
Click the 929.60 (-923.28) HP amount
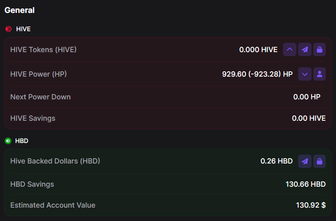click(257, 74)
